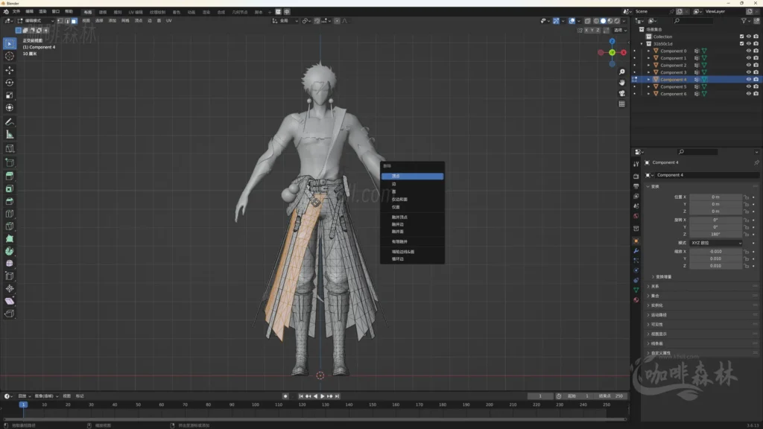Select the Move tool in left toolbar

[10, 69]
